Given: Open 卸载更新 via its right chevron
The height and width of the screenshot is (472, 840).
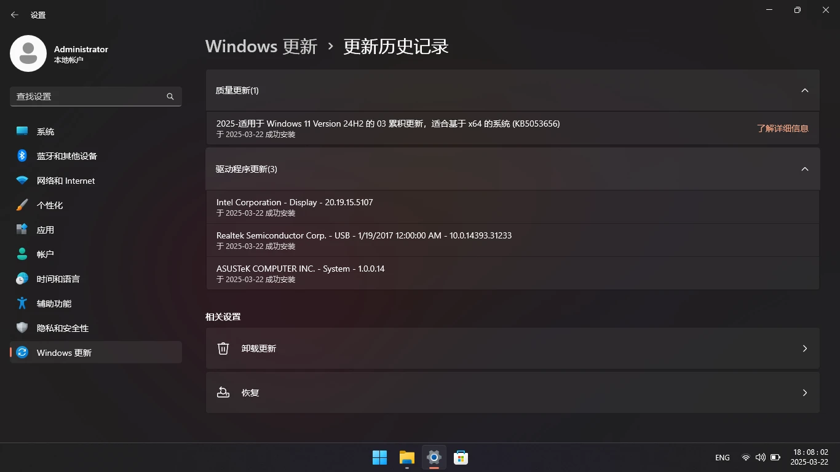Looking at the screenshot, I should coord(805,348).
